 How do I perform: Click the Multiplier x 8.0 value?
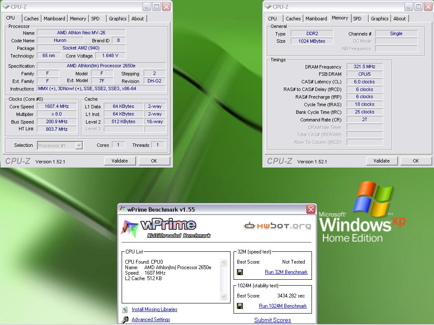[57, 114]
